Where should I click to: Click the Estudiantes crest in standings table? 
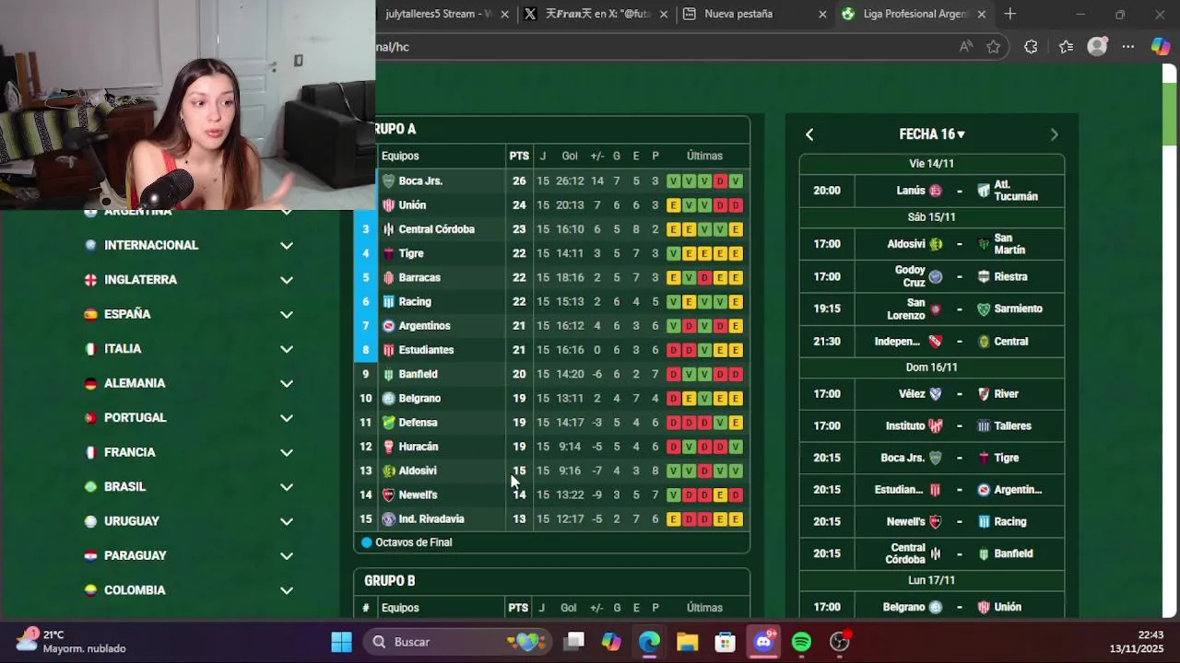pos(388,350)
